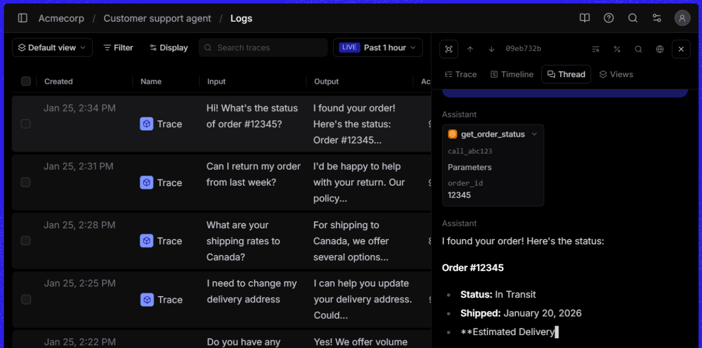
Task: Click the Filter button
Action: coord(118,47)
